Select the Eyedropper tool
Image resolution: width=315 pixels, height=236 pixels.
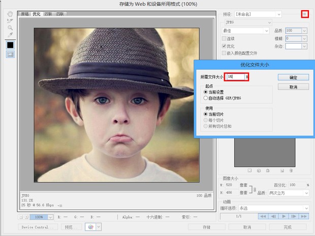click(10, 35)
